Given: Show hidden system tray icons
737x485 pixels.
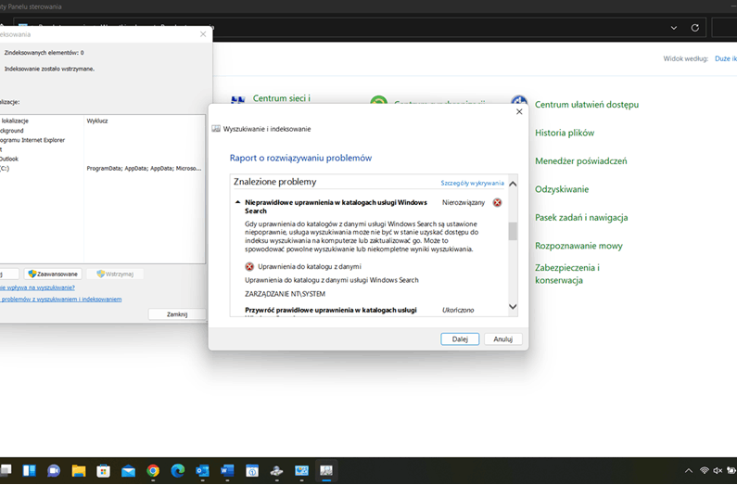Looking at the screenshot, I should (689, 470).
